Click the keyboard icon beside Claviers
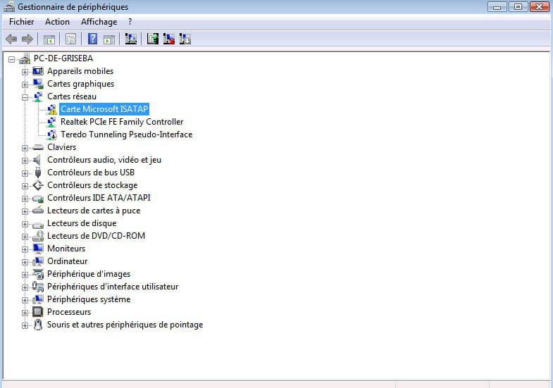 38,147
